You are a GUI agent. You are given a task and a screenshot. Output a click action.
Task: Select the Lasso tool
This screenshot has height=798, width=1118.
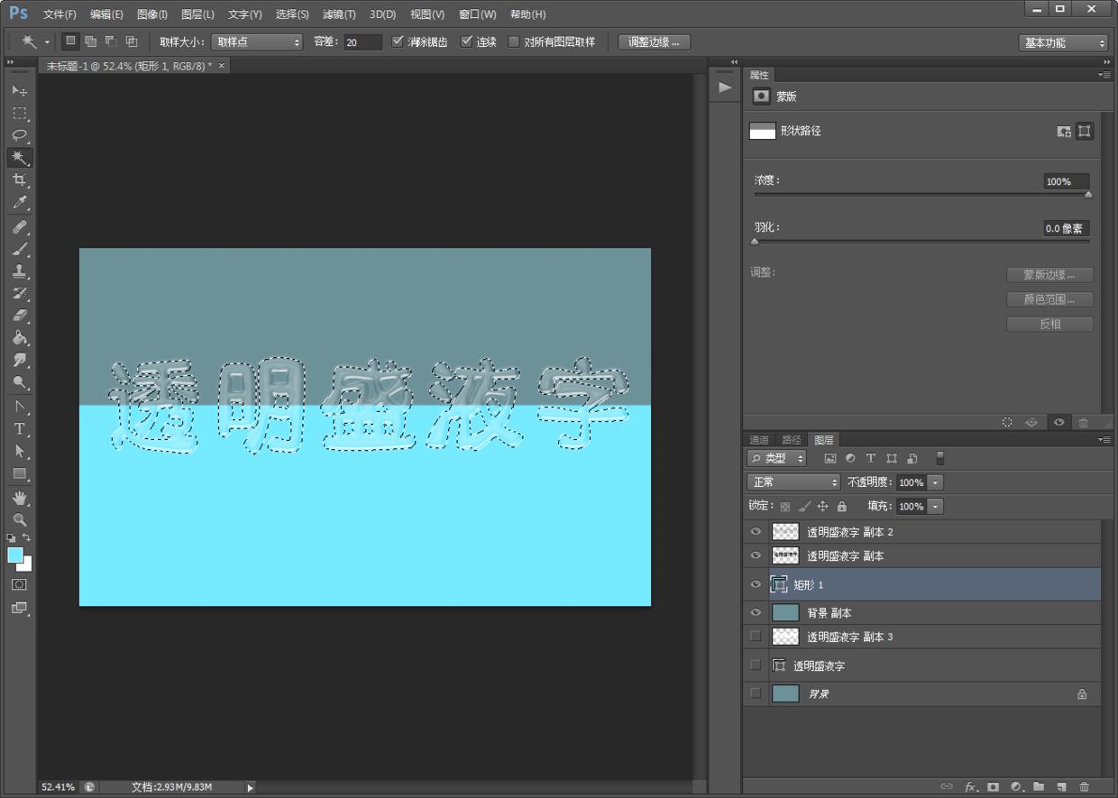(x=19, y=135)
